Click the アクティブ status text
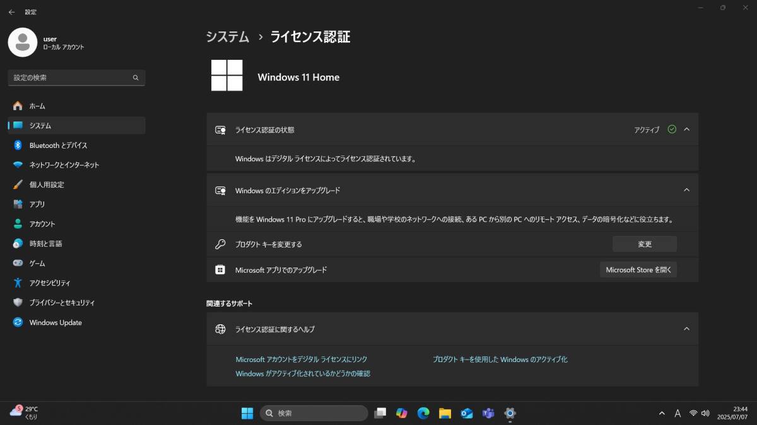 (647, 130)
